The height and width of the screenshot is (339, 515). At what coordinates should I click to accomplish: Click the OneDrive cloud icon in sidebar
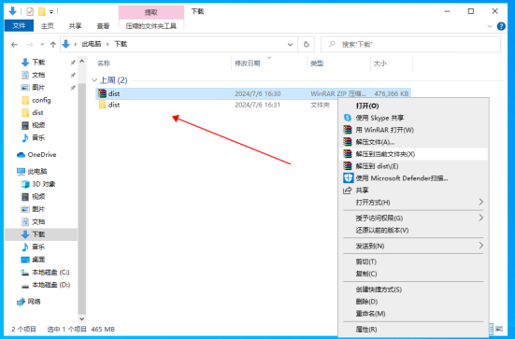(21, 155)
